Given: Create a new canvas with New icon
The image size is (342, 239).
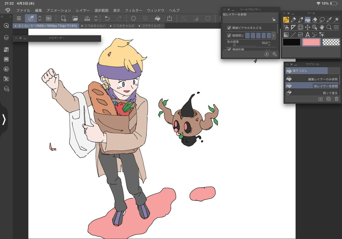Looking at the screenshot, I should coord(63,18).
